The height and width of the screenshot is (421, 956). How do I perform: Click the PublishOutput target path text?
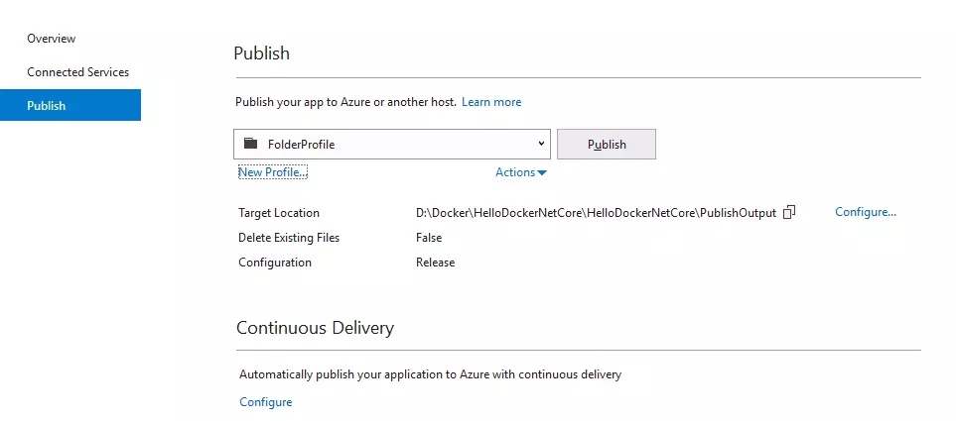click(596, 213)
